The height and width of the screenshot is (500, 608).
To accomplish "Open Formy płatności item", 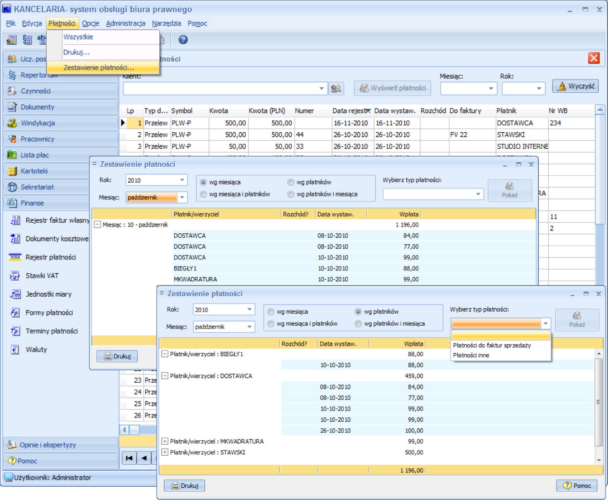I will tap(42, 312).
